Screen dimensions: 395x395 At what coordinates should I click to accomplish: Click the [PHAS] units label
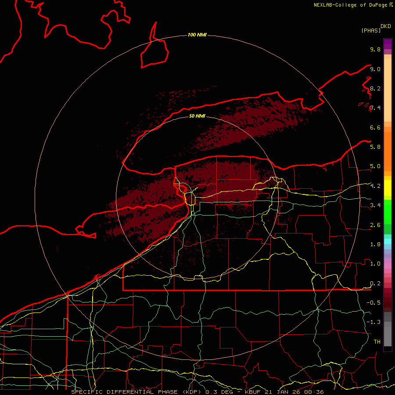click(371, 30)
